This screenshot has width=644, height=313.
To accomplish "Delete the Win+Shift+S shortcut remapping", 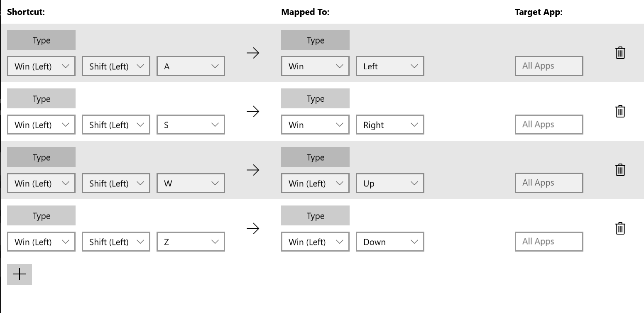I will [620, 111].
